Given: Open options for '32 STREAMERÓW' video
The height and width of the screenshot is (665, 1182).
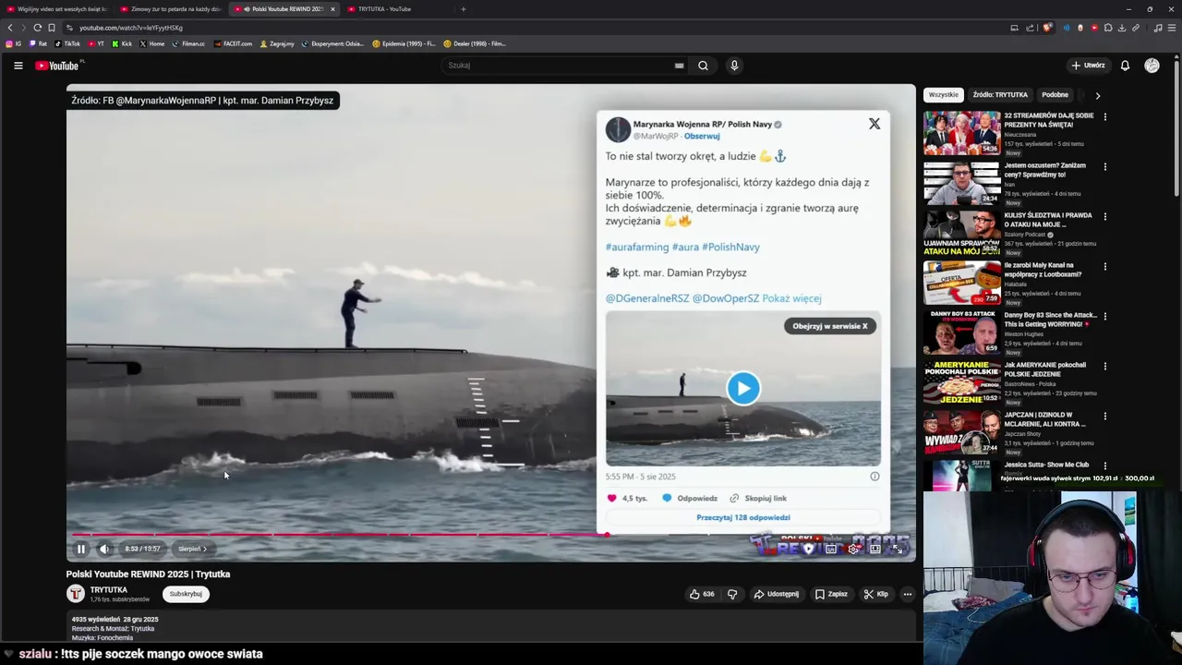Looking at the screenshot, I should coord(1104,117).
